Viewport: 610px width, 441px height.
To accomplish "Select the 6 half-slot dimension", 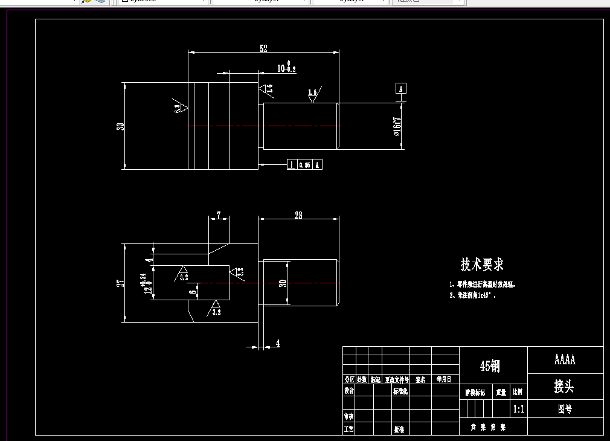I will 193,291.
